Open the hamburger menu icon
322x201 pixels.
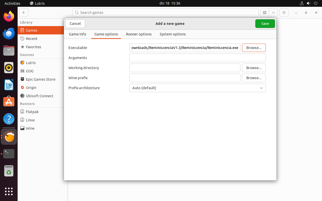point(284,13)
